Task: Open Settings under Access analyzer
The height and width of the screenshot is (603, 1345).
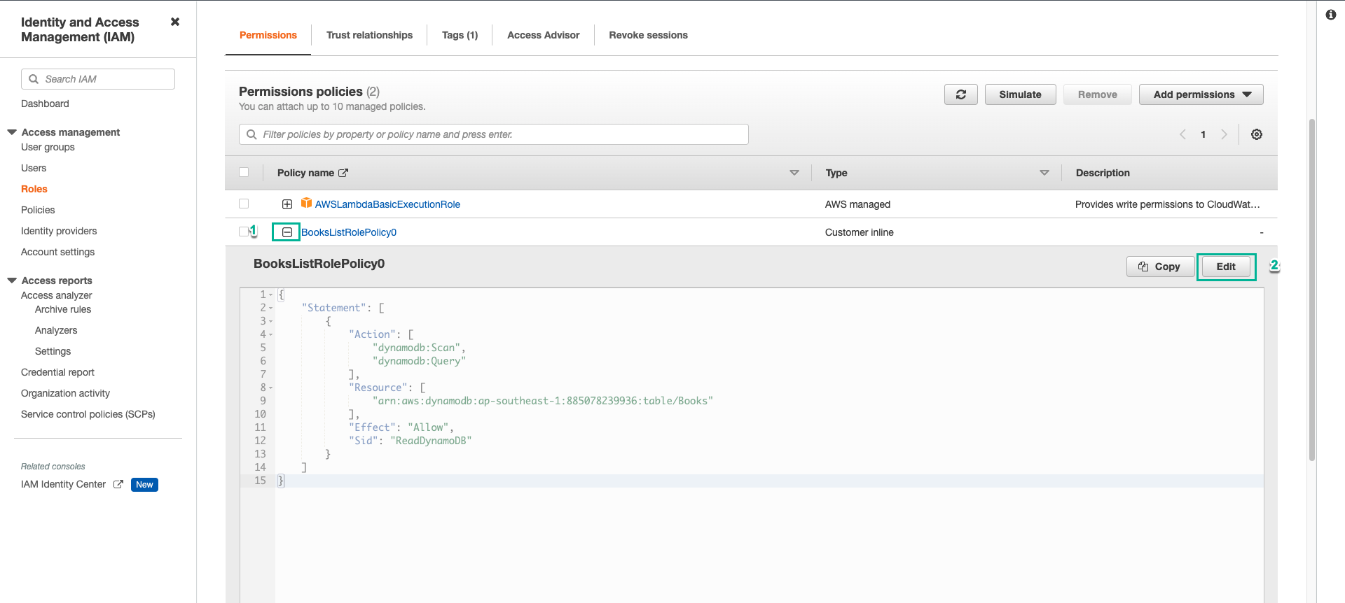Action: [x=53, y=351]
